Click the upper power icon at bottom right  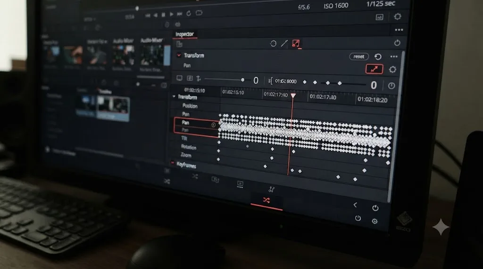click(375, 208)
